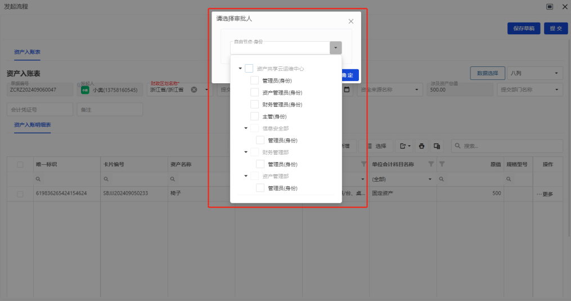571x301 pixels.
Task: Toggle the 自由节点-身份 dropdown arrow
Action: pos(335,48)
